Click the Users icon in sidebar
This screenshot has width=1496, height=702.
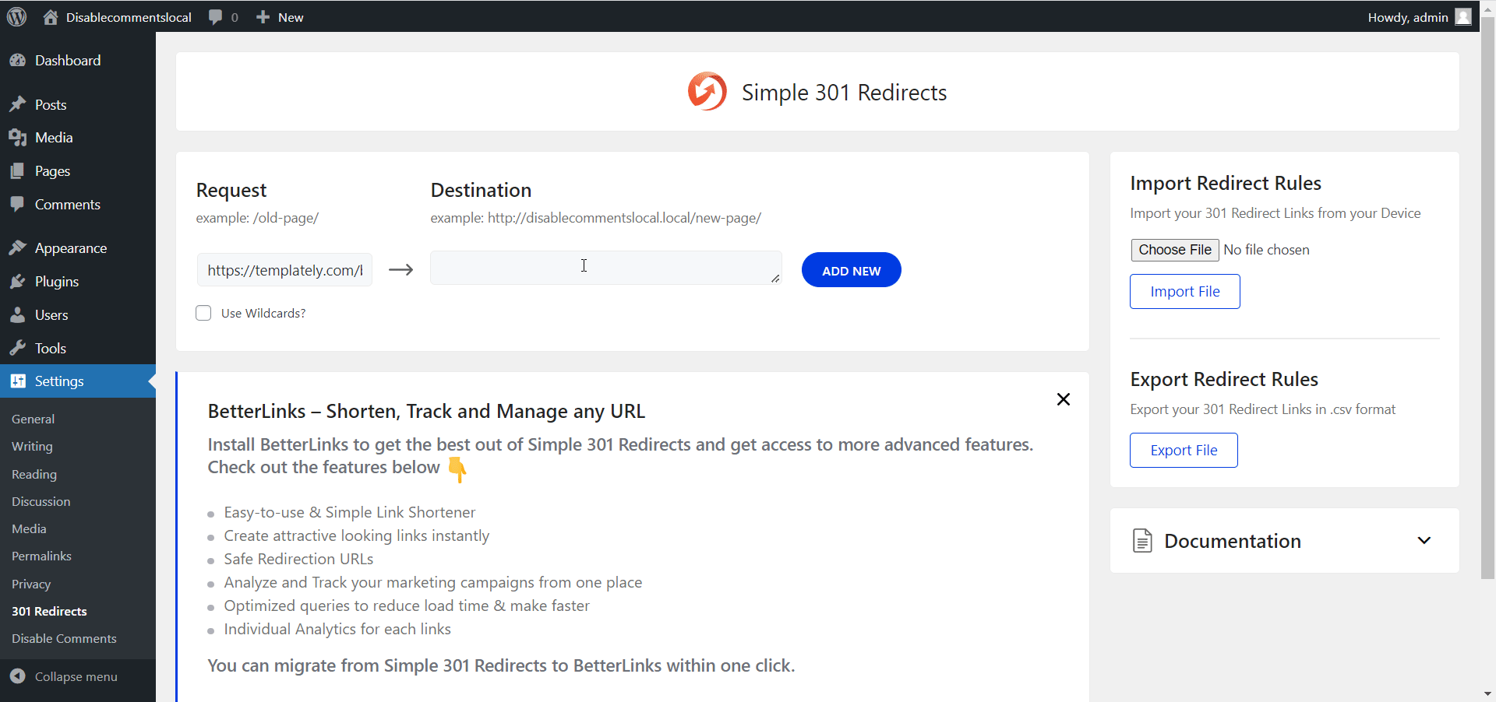pyautogui.click(x=18, y=314)
